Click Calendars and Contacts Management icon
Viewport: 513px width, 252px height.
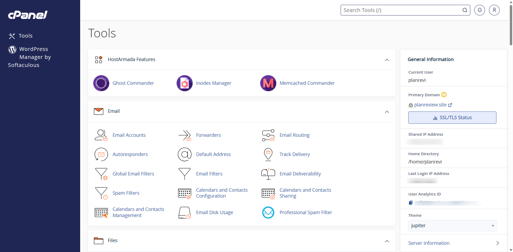coord(101,213)
